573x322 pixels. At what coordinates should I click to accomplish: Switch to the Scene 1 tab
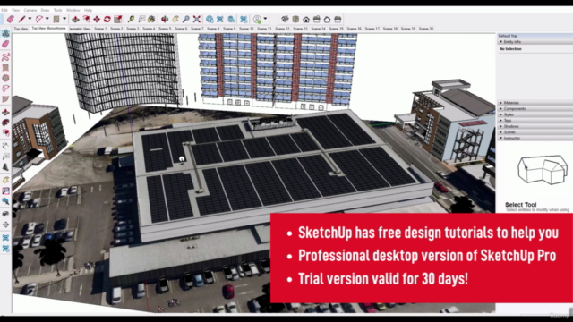(100, 29)
